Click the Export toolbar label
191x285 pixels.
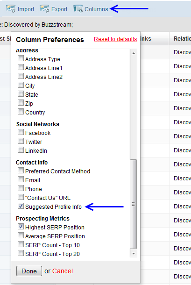[x=59, y=9]
